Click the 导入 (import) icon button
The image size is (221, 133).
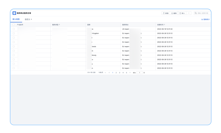pyautogui.click(x=180, y=13)
